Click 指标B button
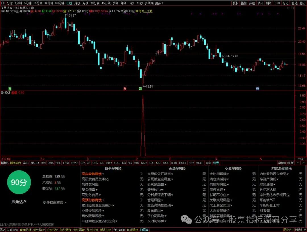The height and width of the screenshot is (232, 307). click(282, 163)
